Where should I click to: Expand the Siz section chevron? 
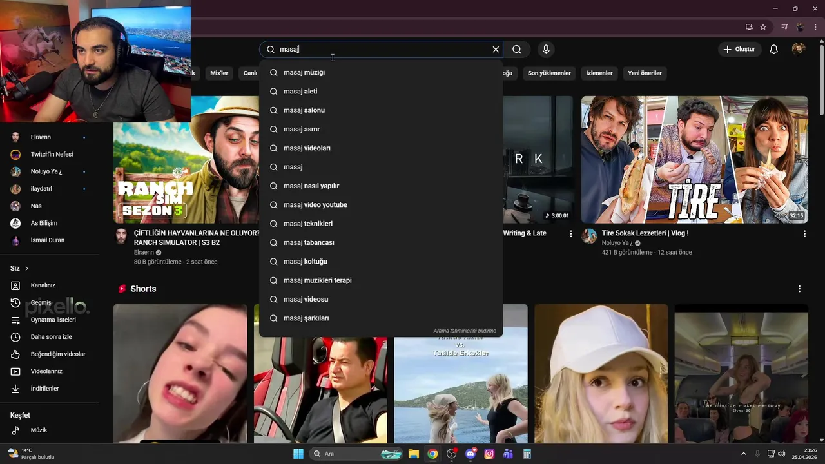pyautogui.click(x=26, y=268)
